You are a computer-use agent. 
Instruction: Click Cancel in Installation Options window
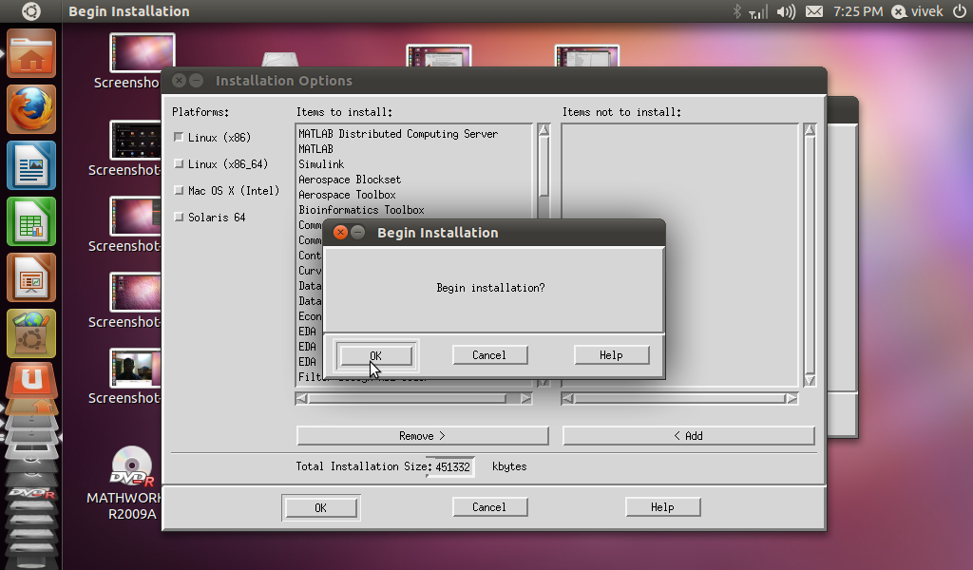click(x=489, y=506)
